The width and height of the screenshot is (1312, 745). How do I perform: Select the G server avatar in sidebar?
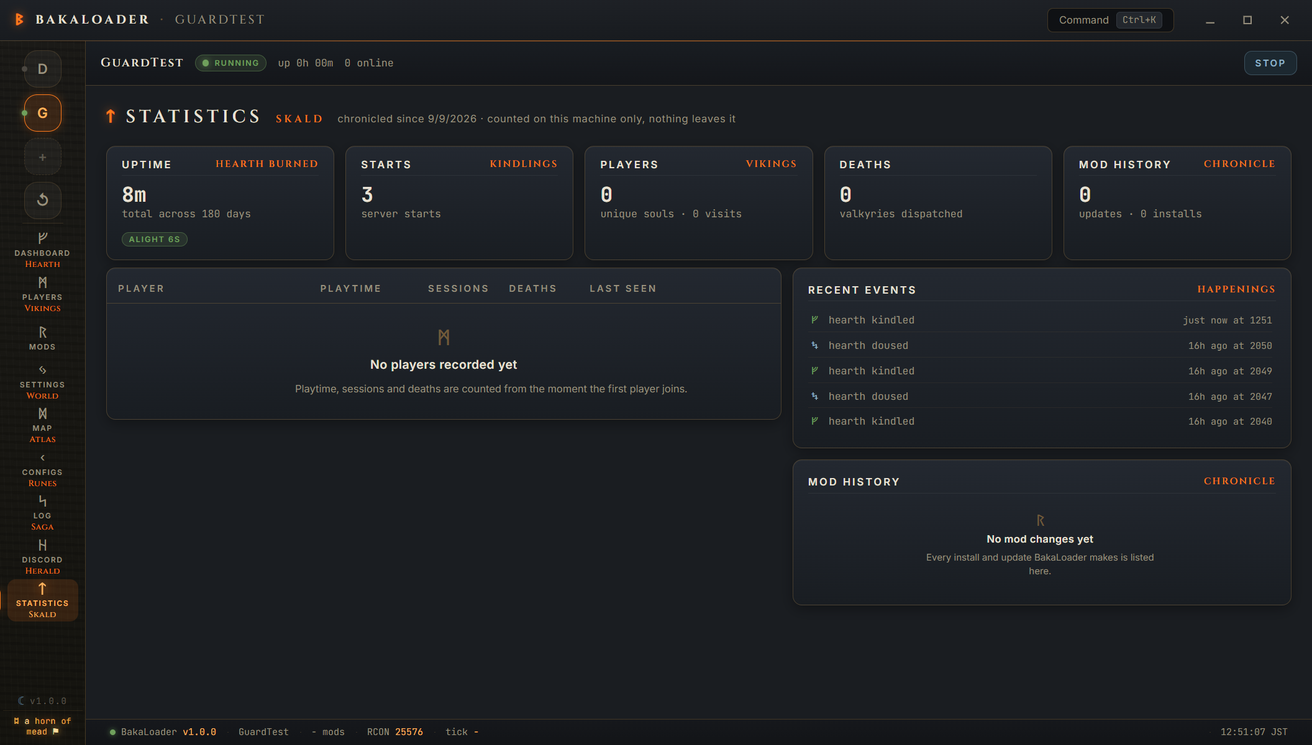tap(42, 113)
